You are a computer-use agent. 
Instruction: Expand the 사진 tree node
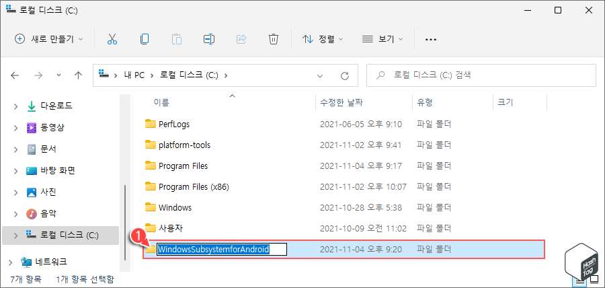(15, 192)
